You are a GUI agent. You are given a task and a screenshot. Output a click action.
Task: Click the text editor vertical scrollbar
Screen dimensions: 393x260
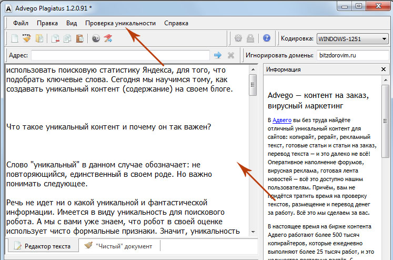253,153
